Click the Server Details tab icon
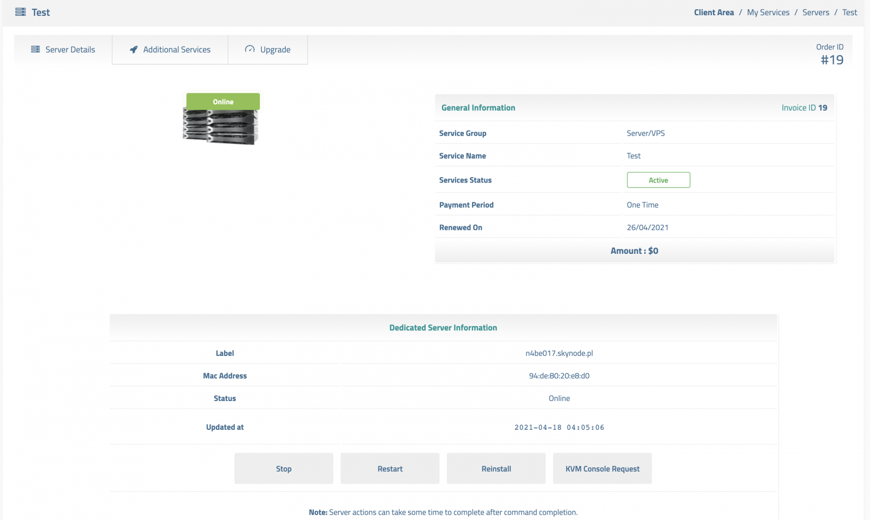 35,49
